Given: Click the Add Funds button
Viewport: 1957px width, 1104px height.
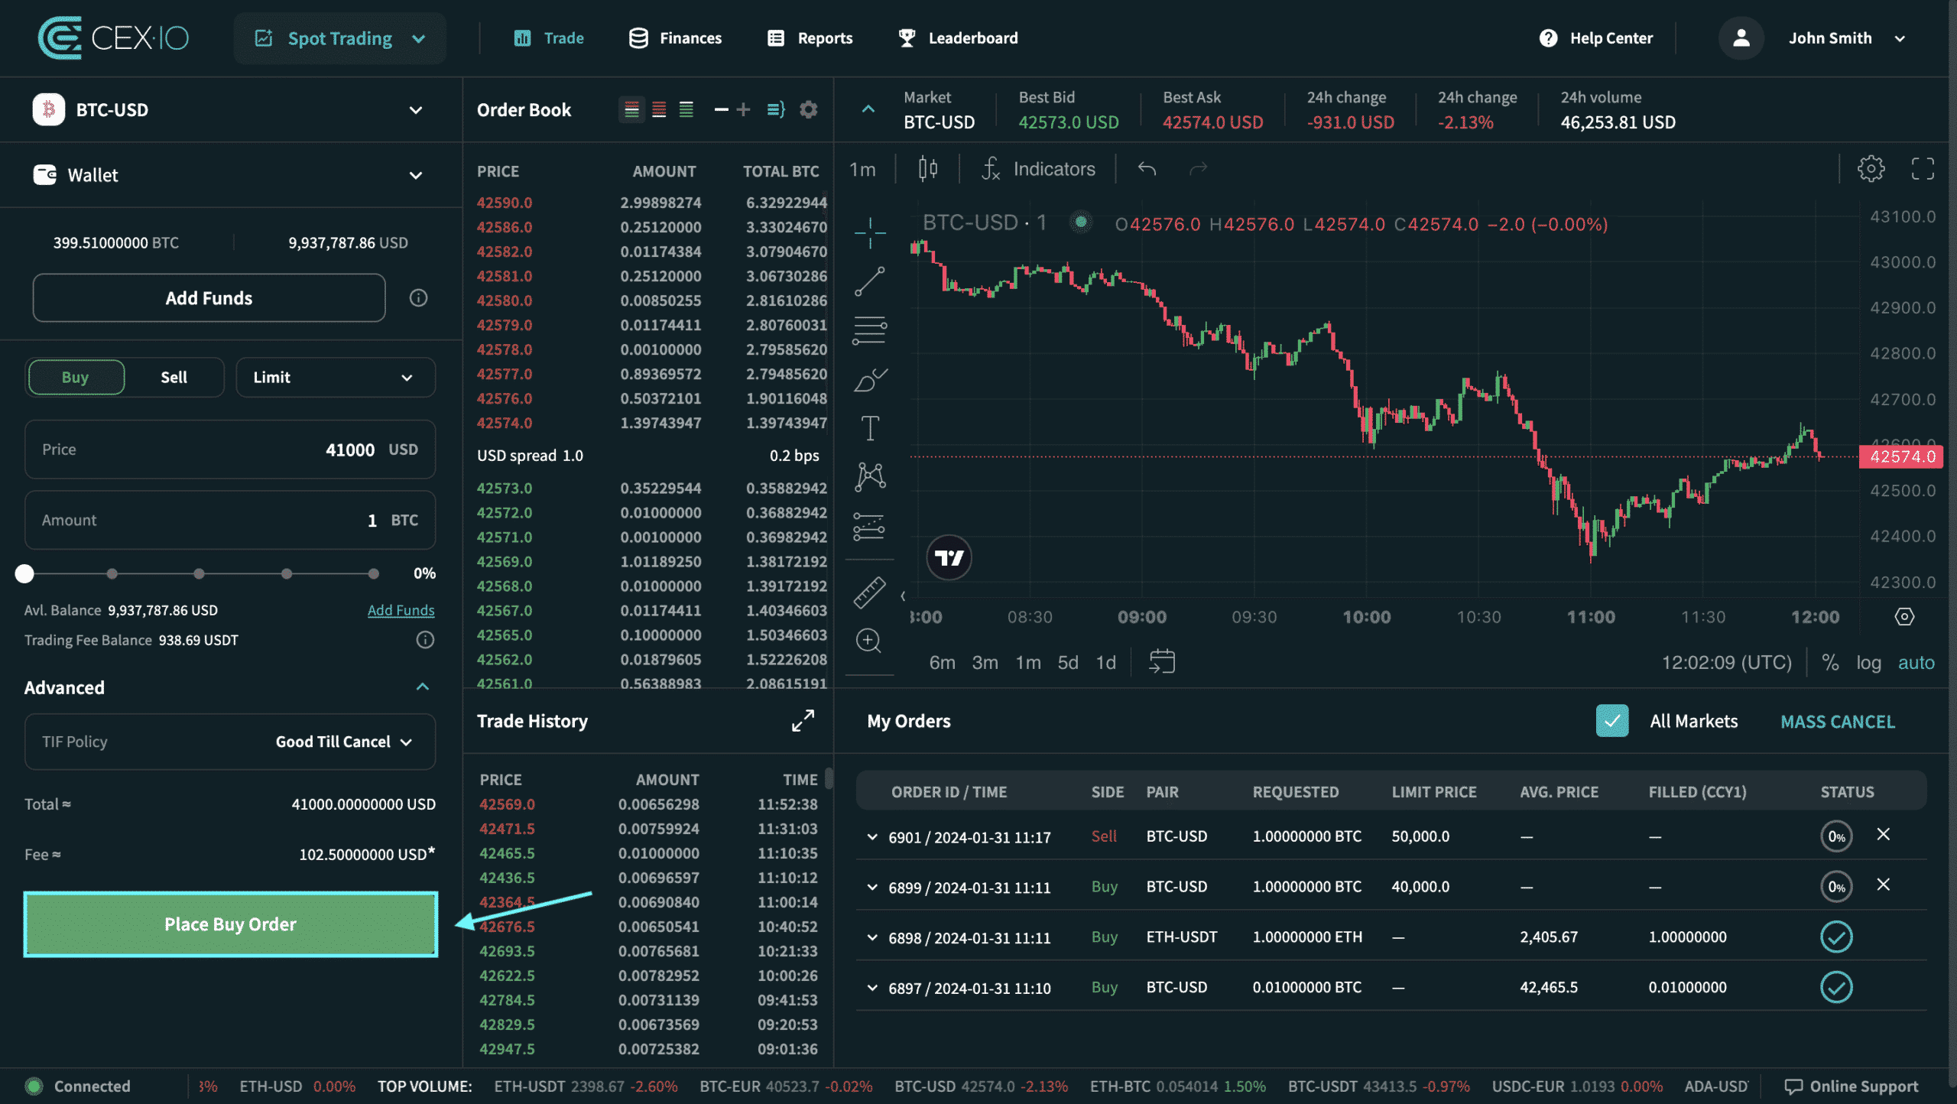Looking at the screenshot, I should click(x=209, y=298).
